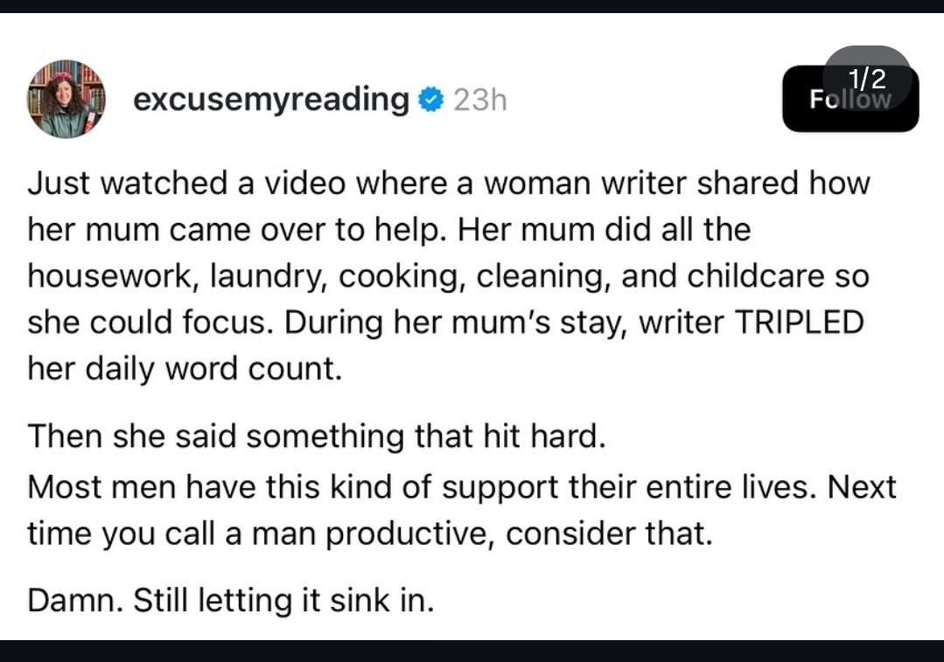Screen dimensions: 944x662
Task: Click the line "her mum came over to help"
Action: coord(389,230)
